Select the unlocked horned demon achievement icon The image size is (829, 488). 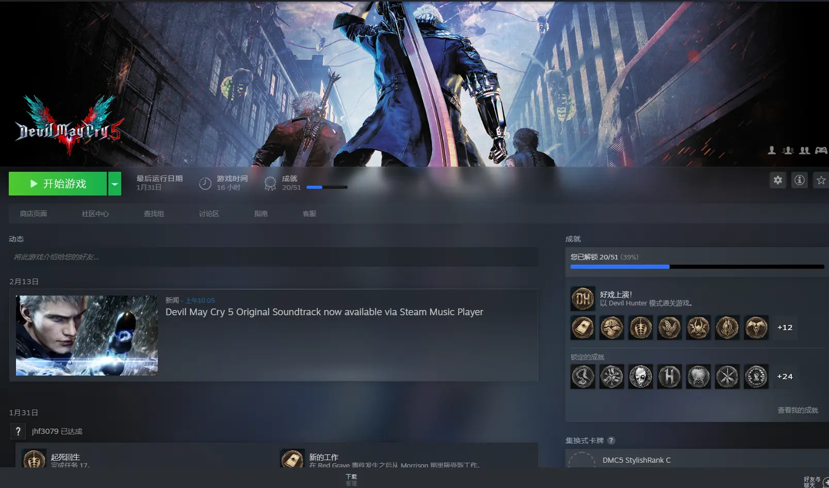pyautogui.click(x=698, y=328)
